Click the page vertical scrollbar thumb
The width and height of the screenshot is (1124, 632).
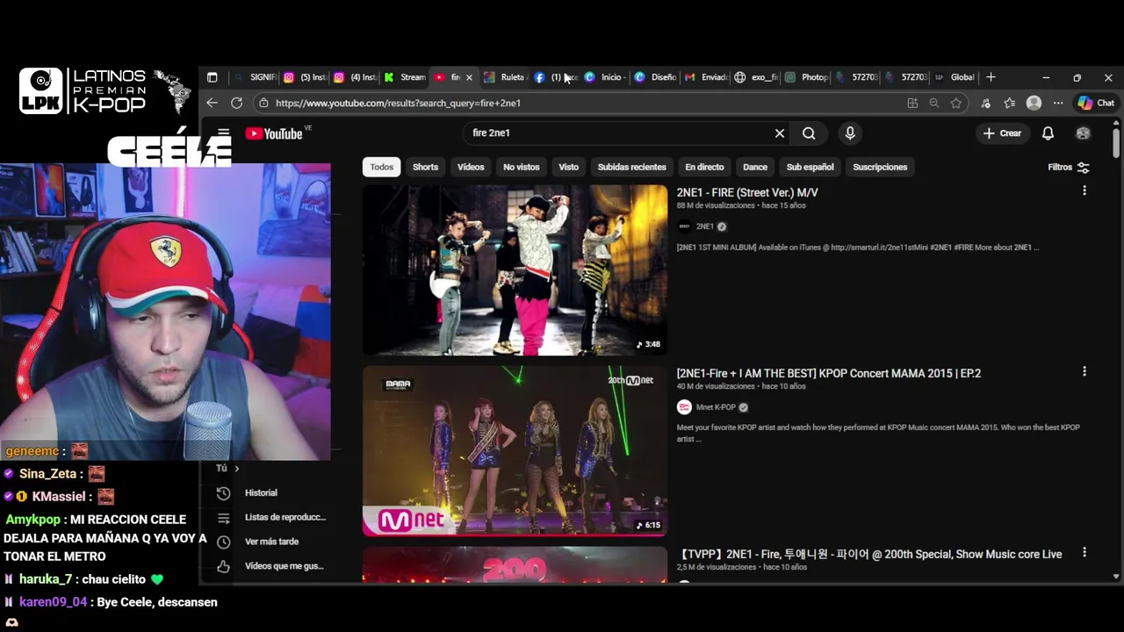tap(1116, 143)
